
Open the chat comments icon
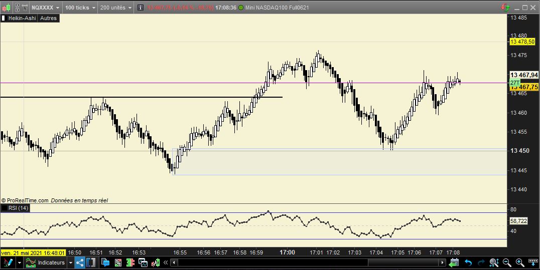coord(105,263)
